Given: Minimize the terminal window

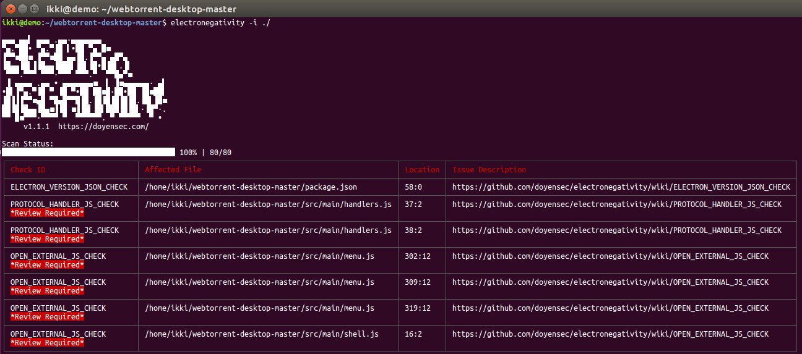Looking at the screenshot, I should [x=22, y=9].
